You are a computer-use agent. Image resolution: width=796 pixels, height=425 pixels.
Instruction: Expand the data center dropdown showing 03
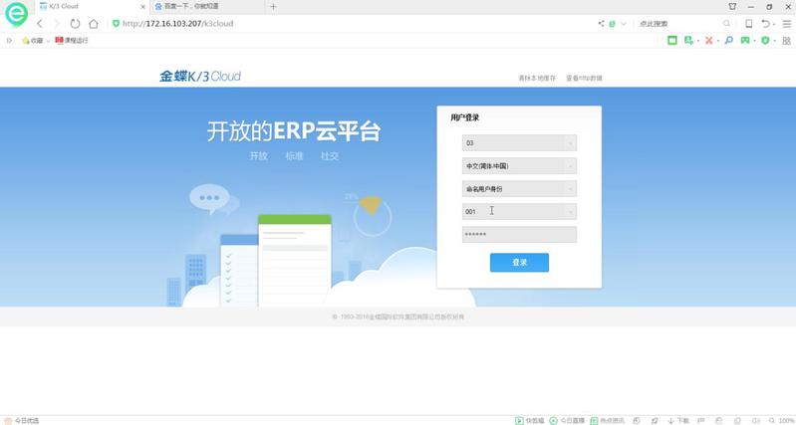pos(518,143)
